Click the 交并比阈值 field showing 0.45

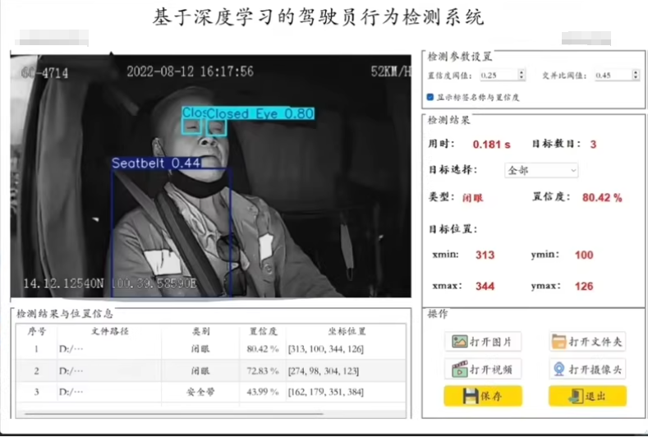pyautogui.click(x=614, y=76)
